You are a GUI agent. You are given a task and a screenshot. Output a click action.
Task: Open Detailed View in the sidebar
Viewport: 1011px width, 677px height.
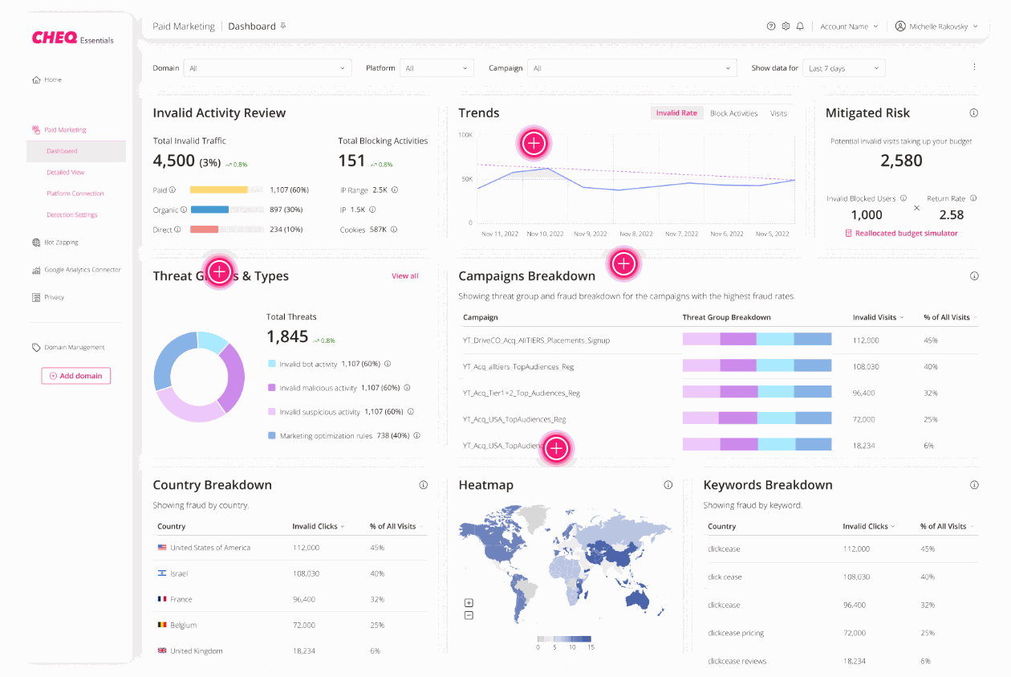65,172
